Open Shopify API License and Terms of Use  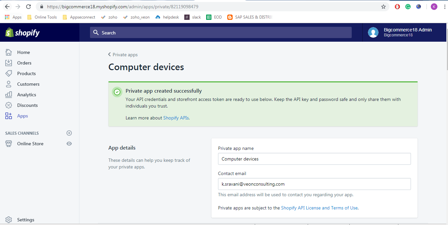coord(319,208)
